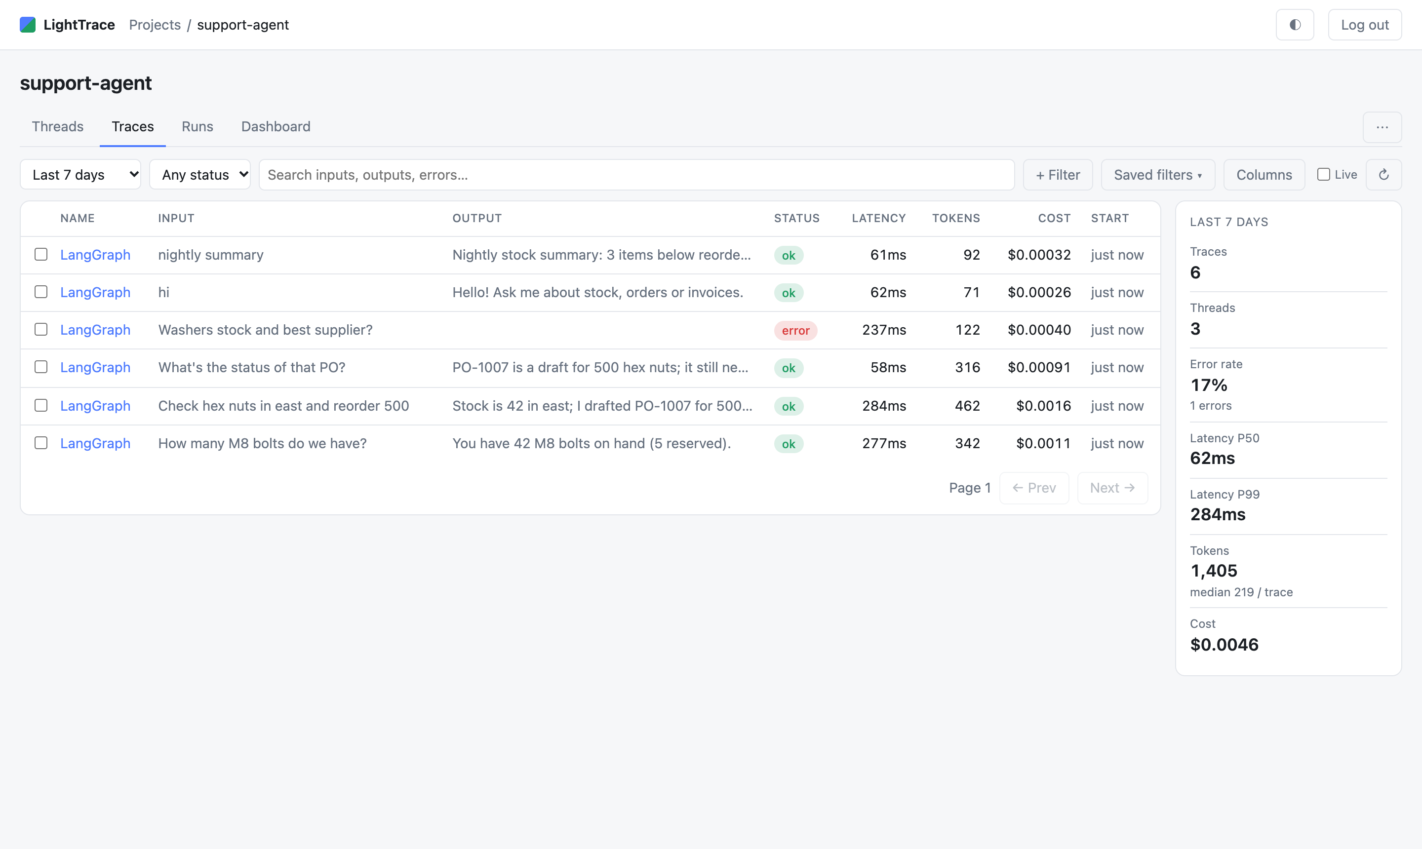Viewport: 1422px width, 849px height.
Task: Select the Traces tab
Action: (133, 126)
